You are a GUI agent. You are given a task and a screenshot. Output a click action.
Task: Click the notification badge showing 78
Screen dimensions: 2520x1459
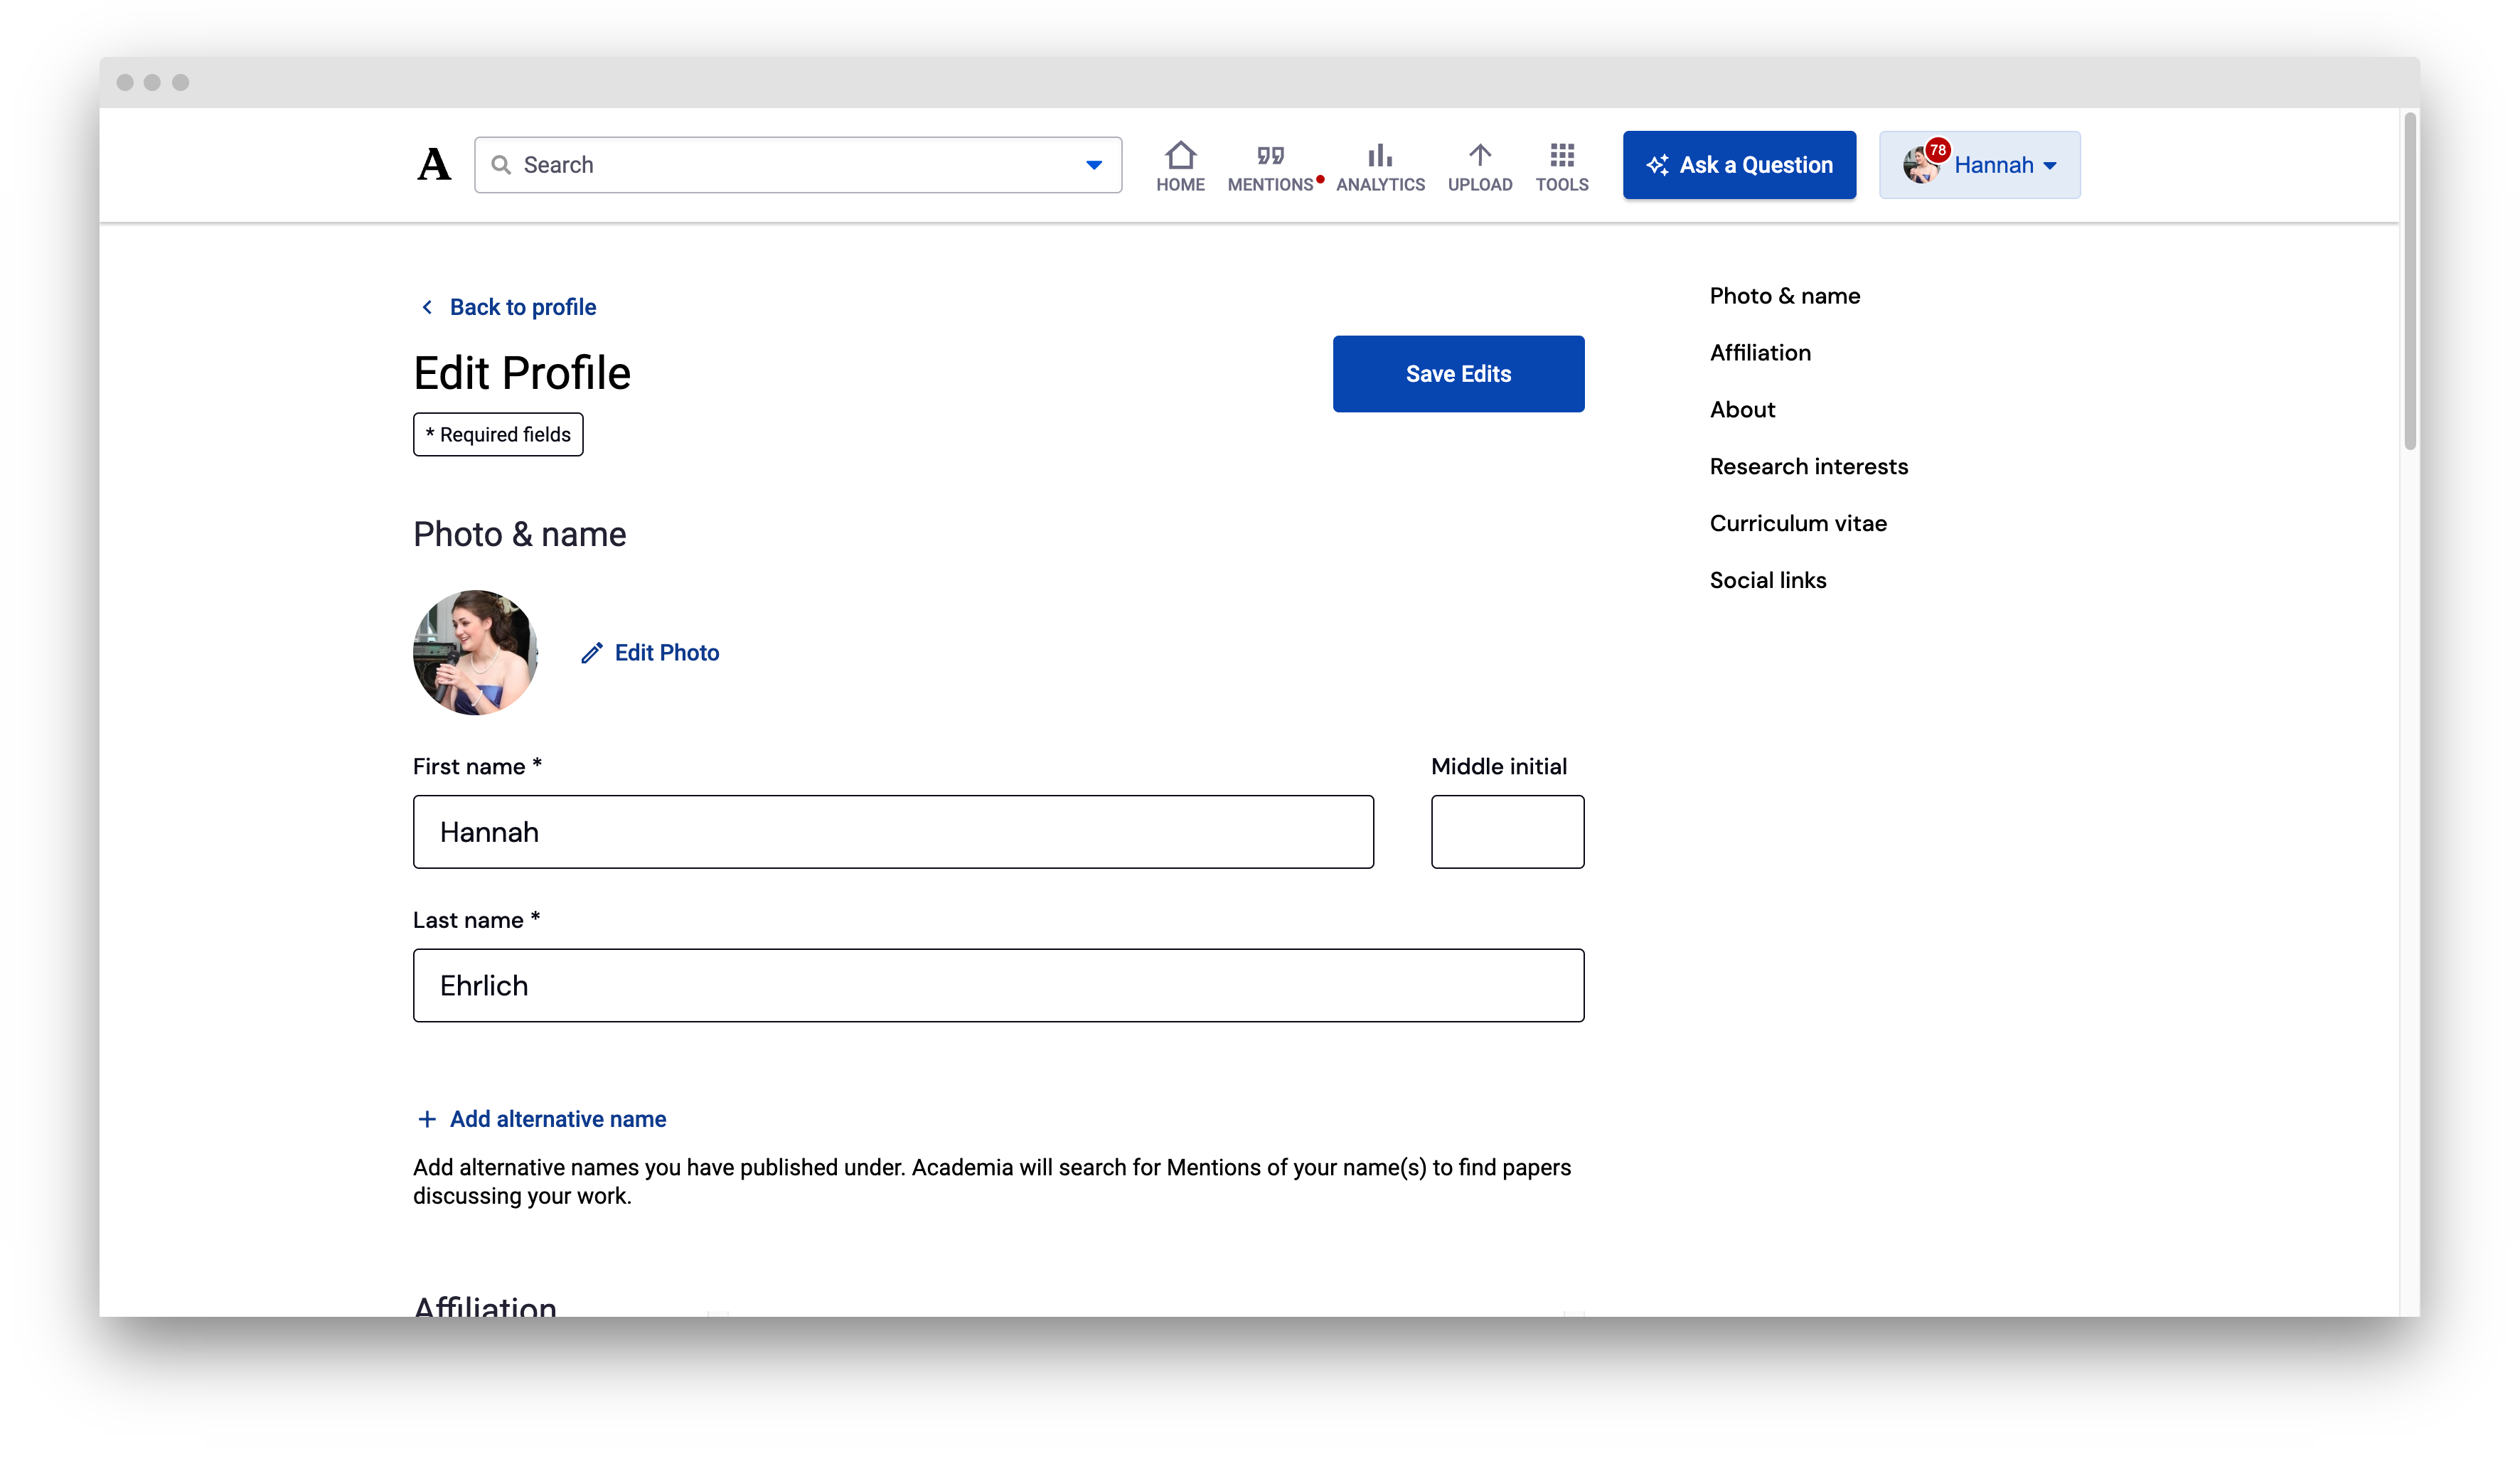1938,150
